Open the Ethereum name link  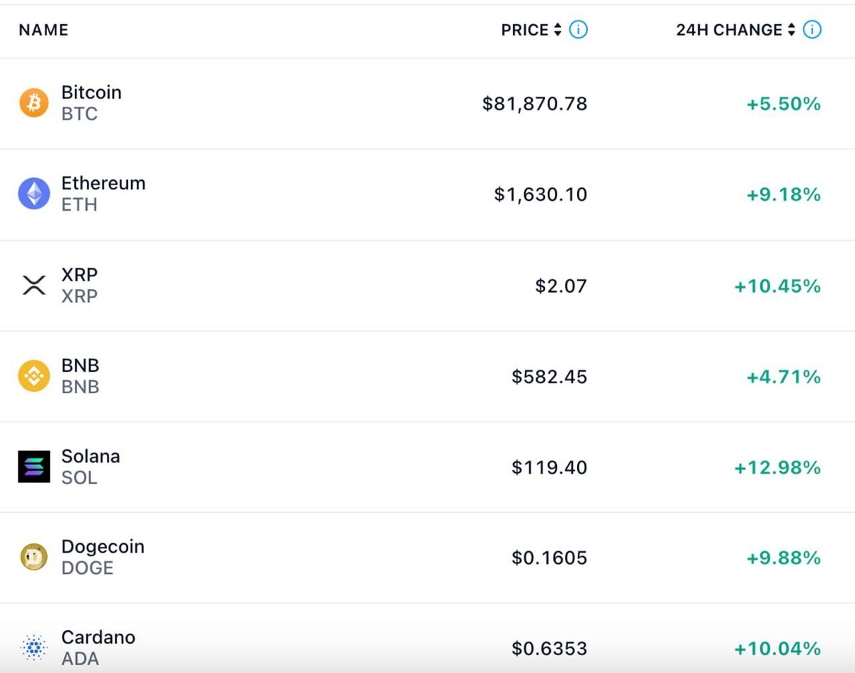click(103, 183)
